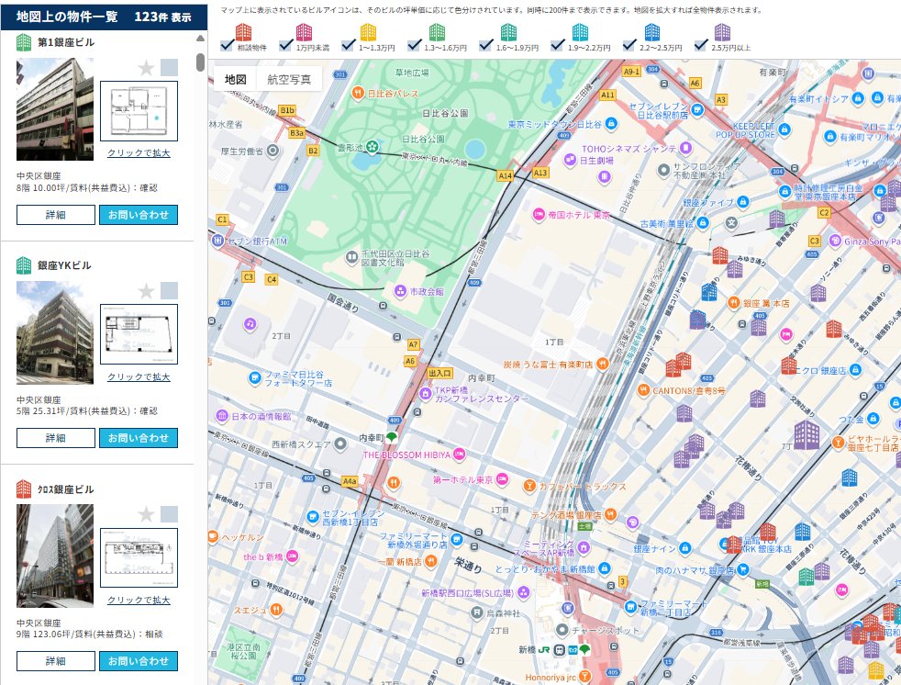This screenshot has width=901, height=685.
Task: Favorite クロス銀座ビル with its star
Action: 147,514
